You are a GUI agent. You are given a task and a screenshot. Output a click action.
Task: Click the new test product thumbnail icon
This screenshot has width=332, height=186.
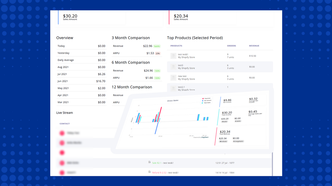[x=173, y=78]
